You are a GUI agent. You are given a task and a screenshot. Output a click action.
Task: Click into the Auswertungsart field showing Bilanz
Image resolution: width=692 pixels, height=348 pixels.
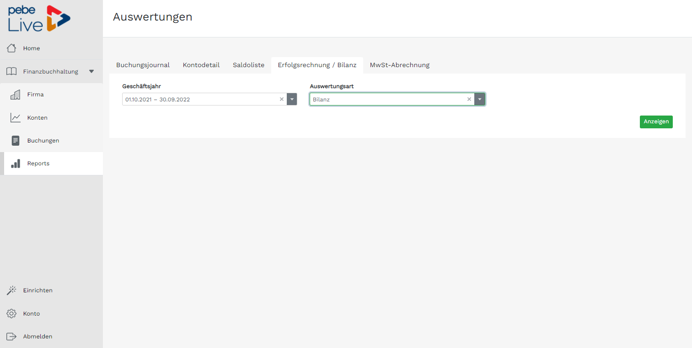coord(386,99)
